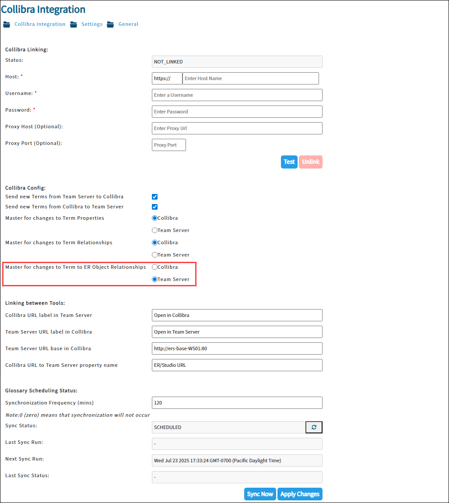Focus the Proxy Port field
The height and width of the screenshot is (503, 449).
168,144
